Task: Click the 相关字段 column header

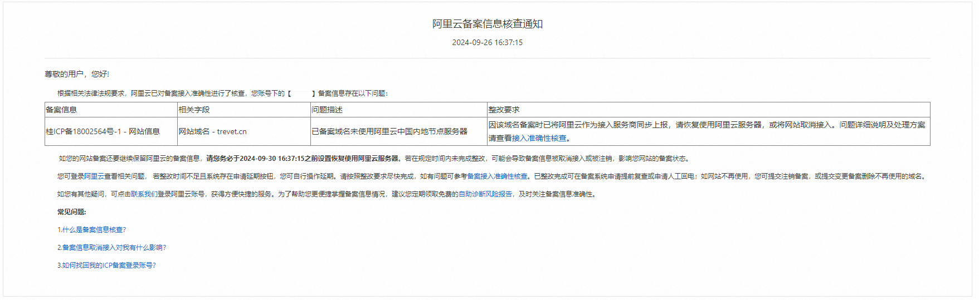Action: [194, 110]
